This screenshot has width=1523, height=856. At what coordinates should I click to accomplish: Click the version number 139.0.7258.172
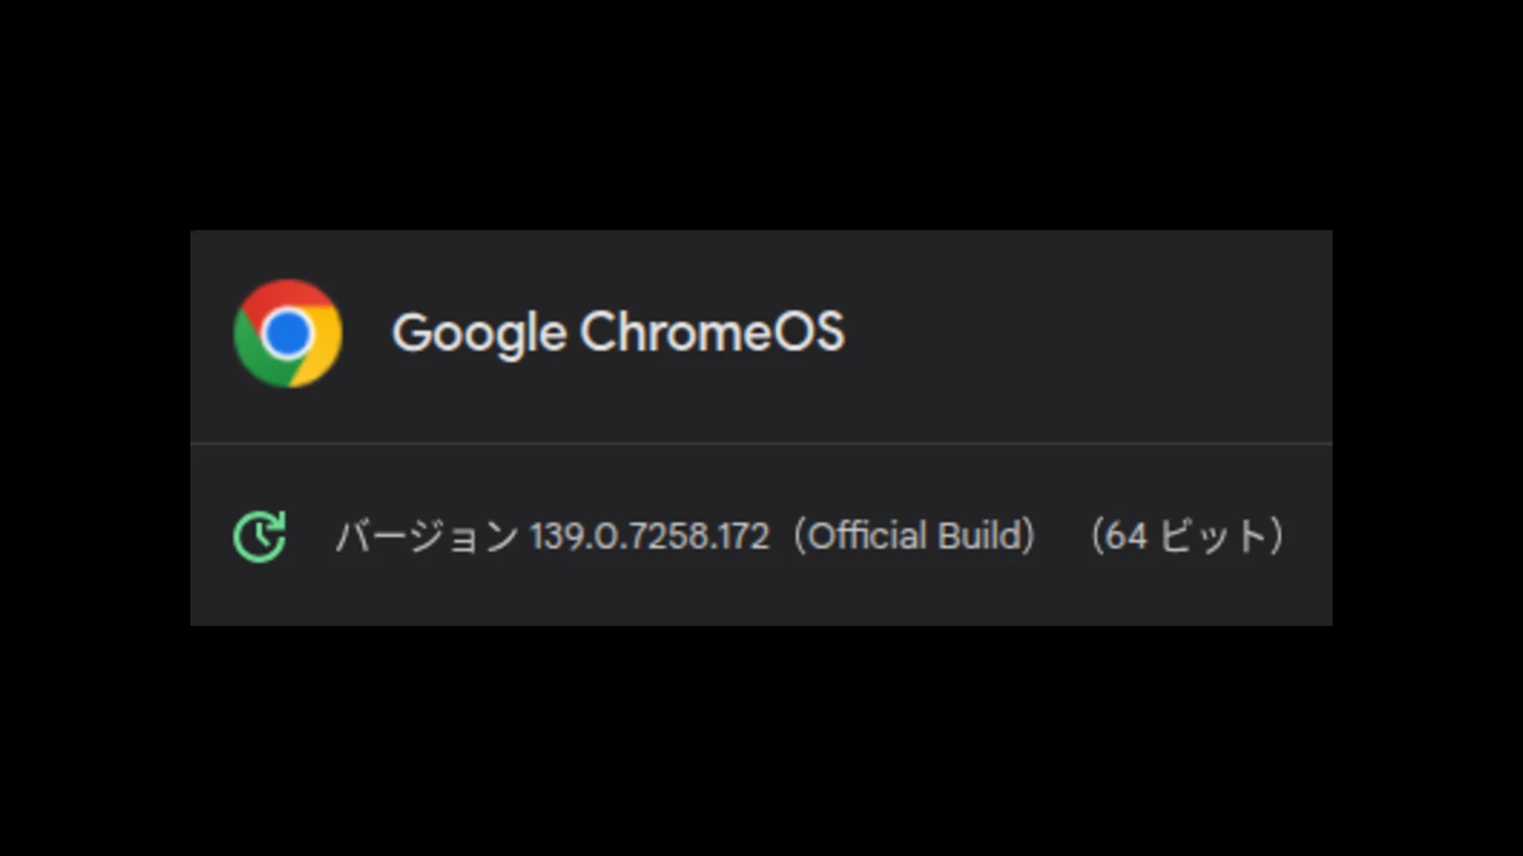click(x=649, y=536)
